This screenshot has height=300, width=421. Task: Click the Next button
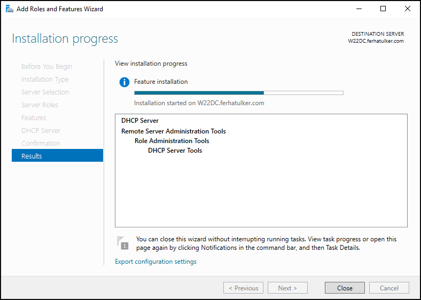pyautogui.click(x=287, y=288)
